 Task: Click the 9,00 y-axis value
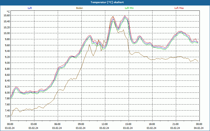[7, 63]
